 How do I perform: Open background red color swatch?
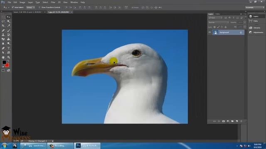point(7,65)
